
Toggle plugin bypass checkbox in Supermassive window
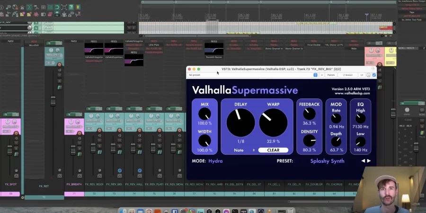pos(374,75)
